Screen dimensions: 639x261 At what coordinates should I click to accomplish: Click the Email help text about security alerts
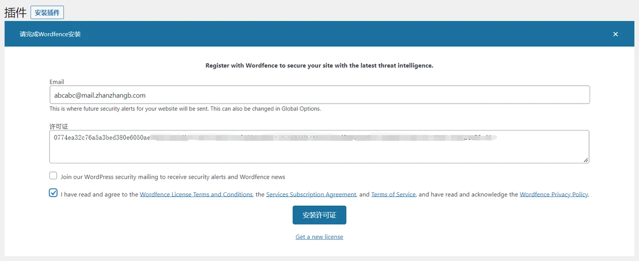[185, 109]
